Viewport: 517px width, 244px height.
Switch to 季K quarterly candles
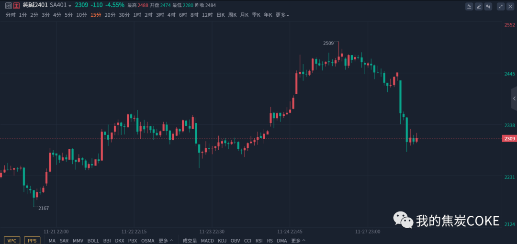pos(256,15)
